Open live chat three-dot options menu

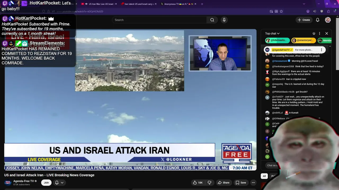click(x=319, y=34)
